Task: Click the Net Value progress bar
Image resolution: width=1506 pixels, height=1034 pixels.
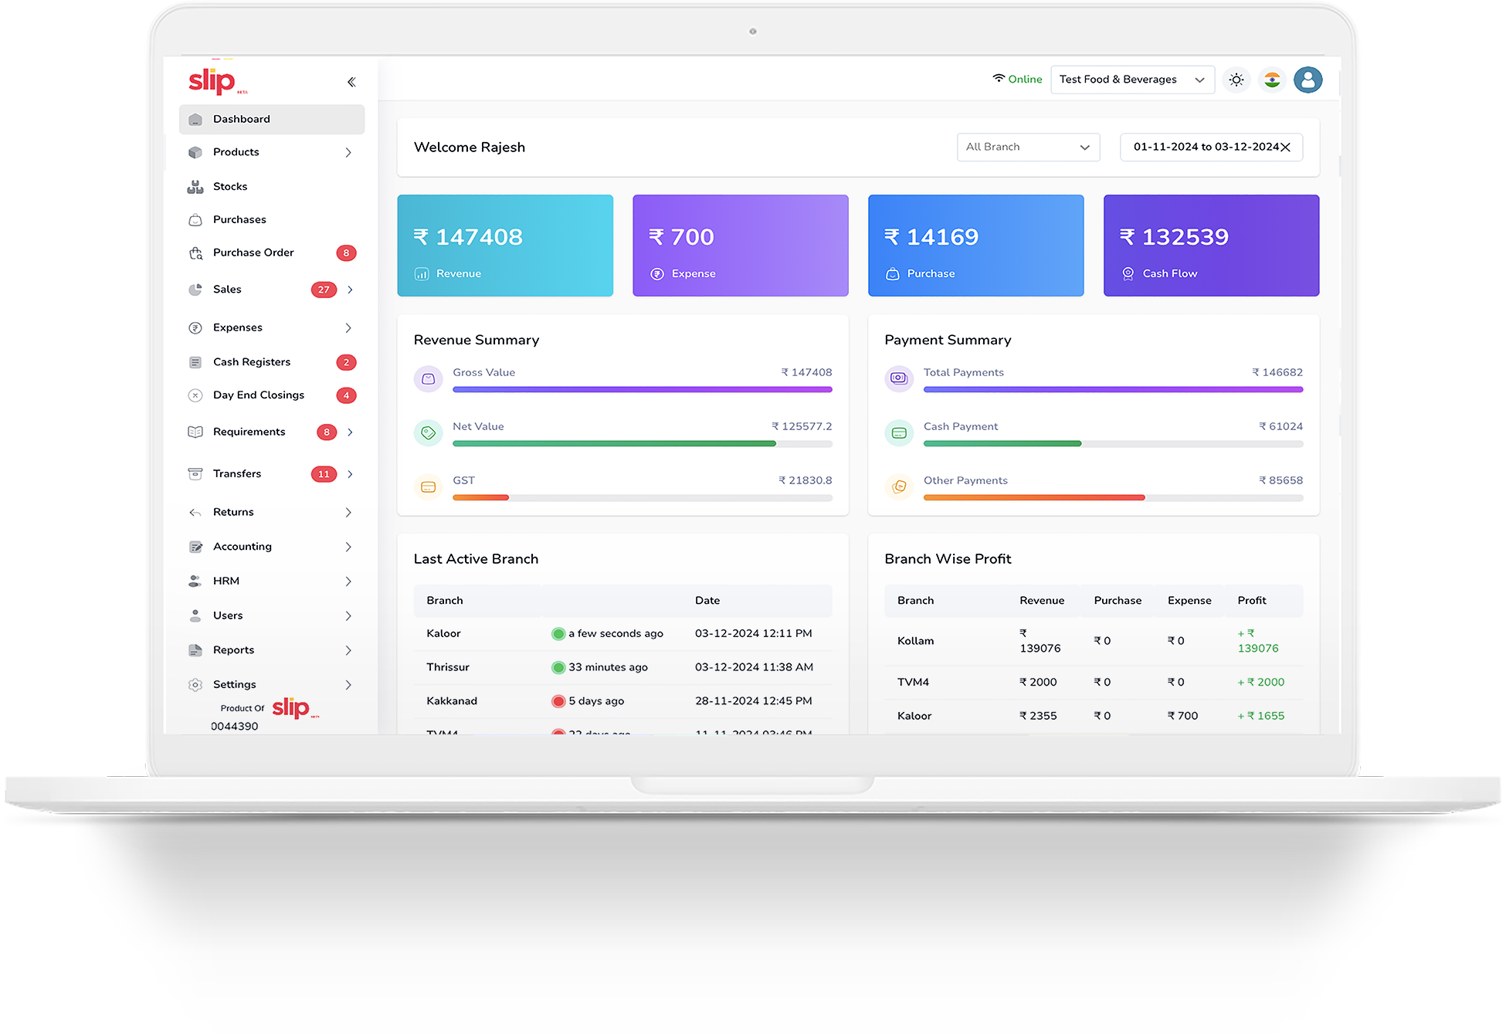Action: point(643,444)
